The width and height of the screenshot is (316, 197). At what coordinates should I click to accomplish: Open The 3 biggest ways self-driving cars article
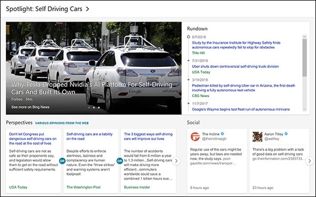pos(148,136)
